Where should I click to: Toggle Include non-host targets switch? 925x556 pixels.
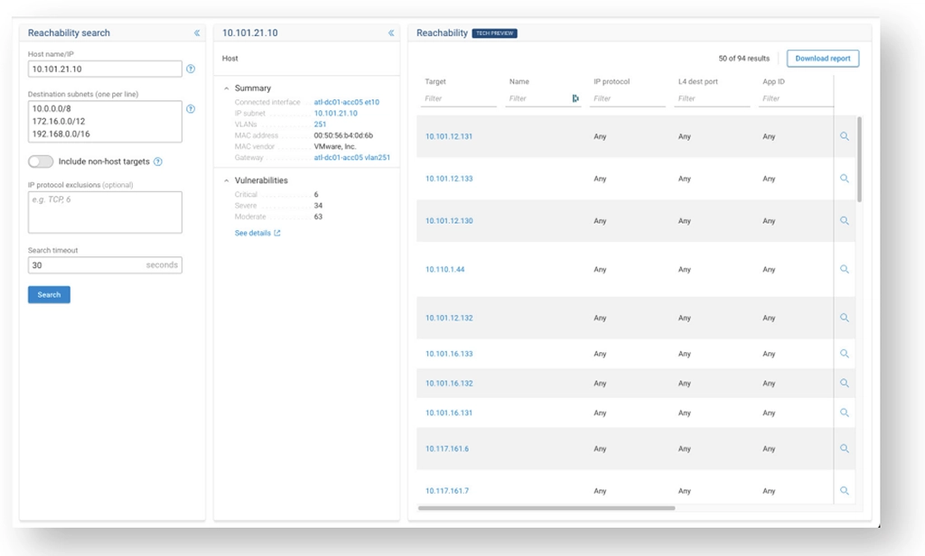41,162
